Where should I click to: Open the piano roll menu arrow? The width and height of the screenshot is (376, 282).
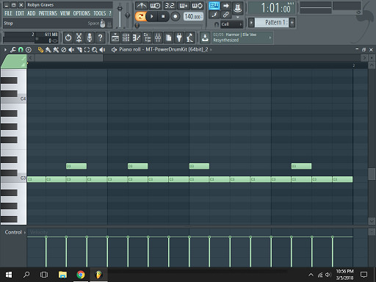tap(5, 50)
